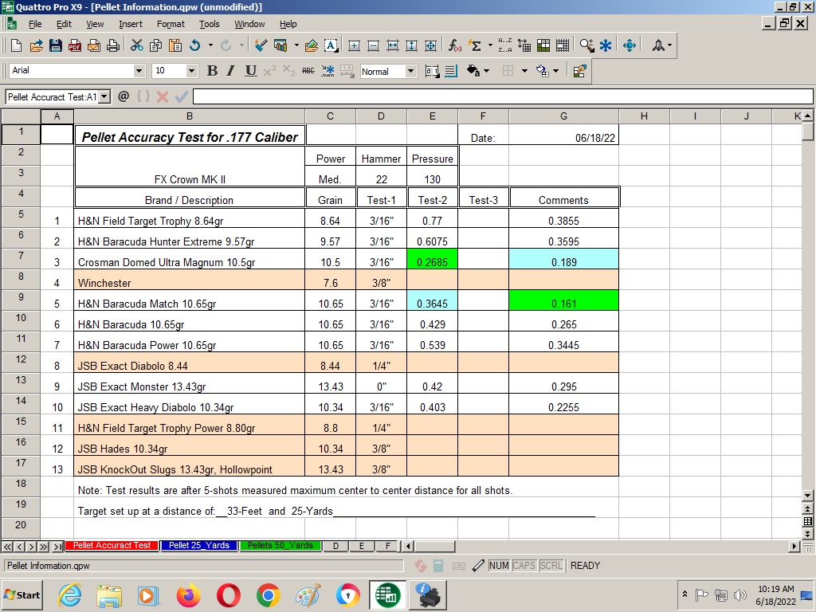
Task: Click the vertical scrollbar down arrow
Action: [808, 496]
